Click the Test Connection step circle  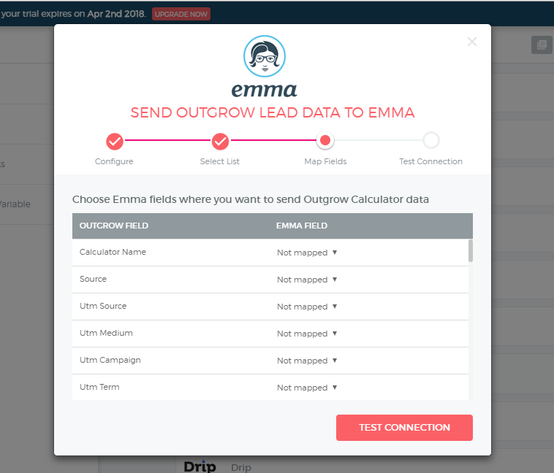tap(431, 140)
